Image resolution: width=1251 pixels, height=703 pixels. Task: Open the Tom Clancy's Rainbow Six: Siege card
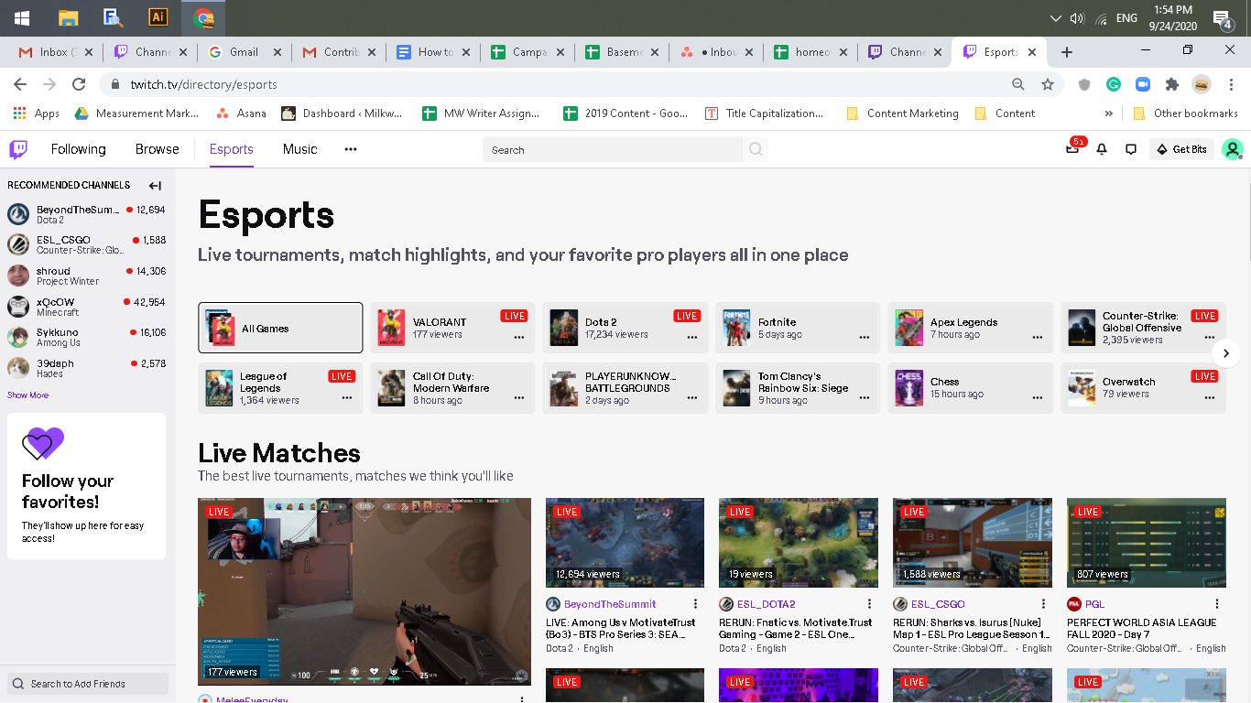click(x=799, y=388)
